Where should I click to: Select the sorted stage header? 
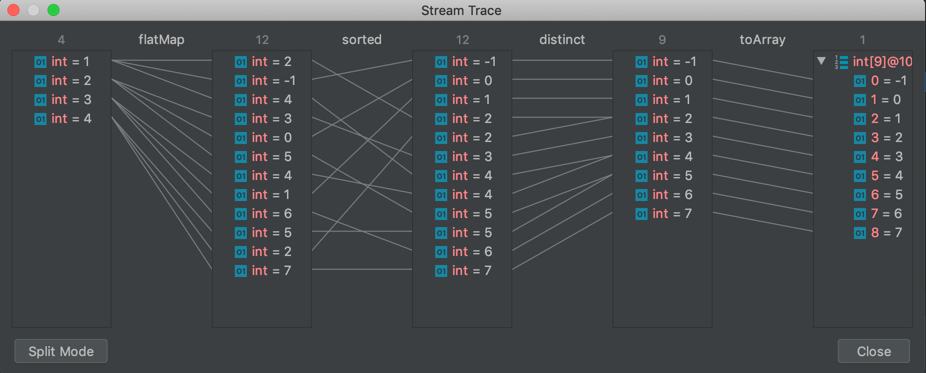point(362,40)
